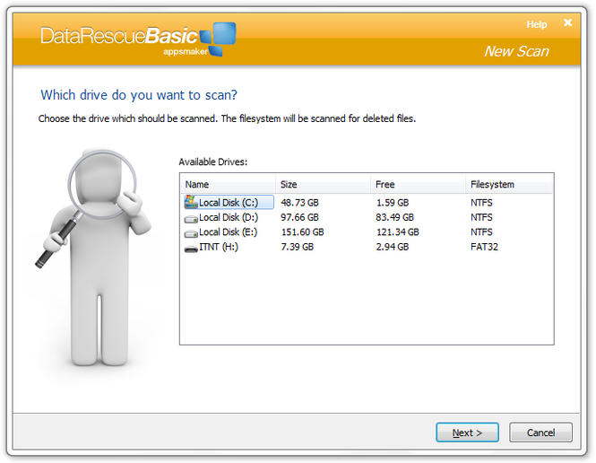Close the DataRescue window with the X
This screenshot has height=463, width=596.
point(567,22)
